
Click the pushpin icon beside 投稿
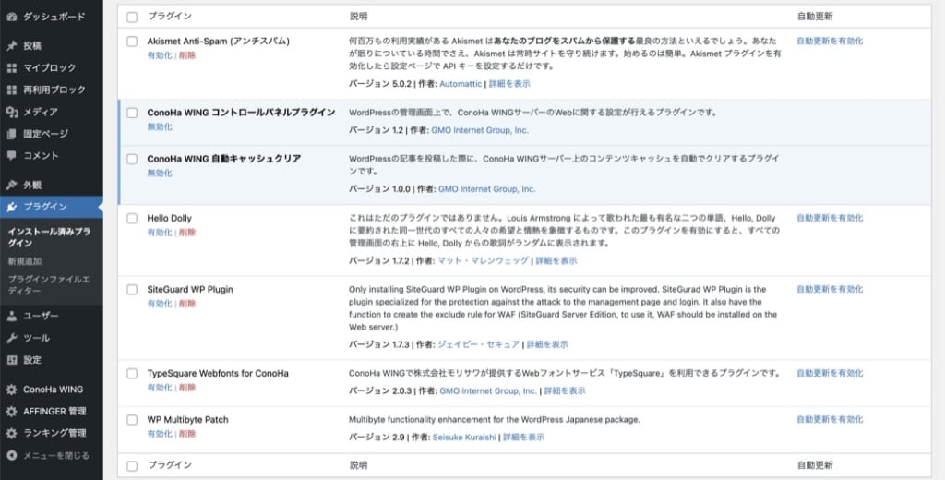[11, 46]
